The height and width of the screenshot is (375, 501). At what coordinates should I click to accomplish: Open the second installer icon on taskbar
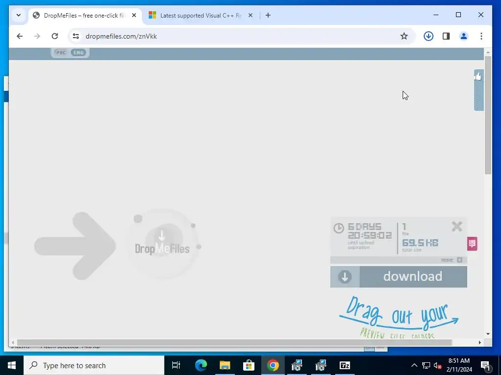(x=321, y=365)
